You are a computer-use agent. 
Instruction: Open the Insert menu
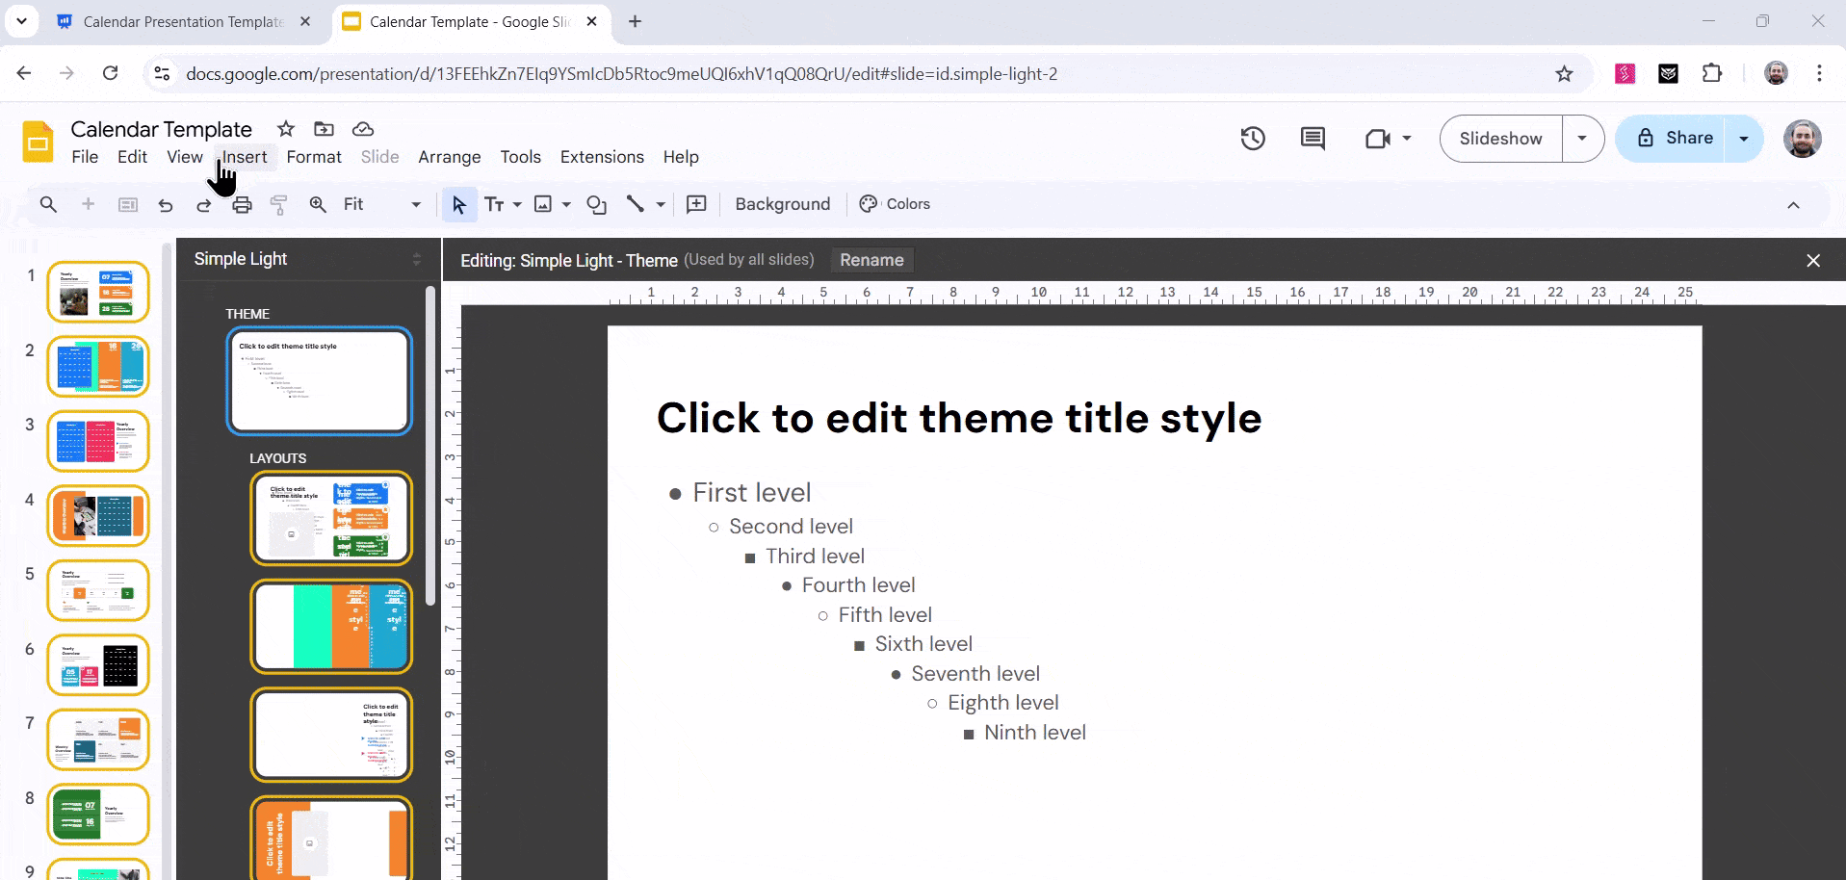(244, 157)
